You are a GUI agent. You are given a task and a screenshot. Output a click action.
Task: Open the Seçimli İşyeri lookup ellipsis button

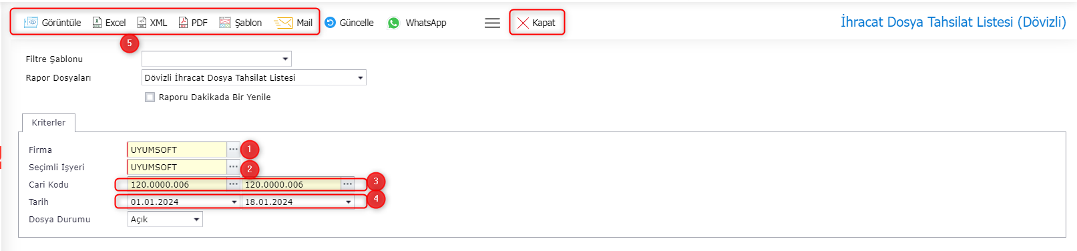click(x=233, y=167)
